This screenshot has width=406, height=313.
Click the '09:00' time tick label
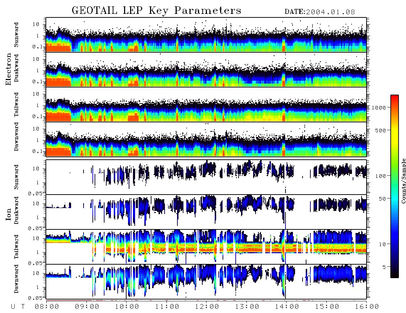87,307
